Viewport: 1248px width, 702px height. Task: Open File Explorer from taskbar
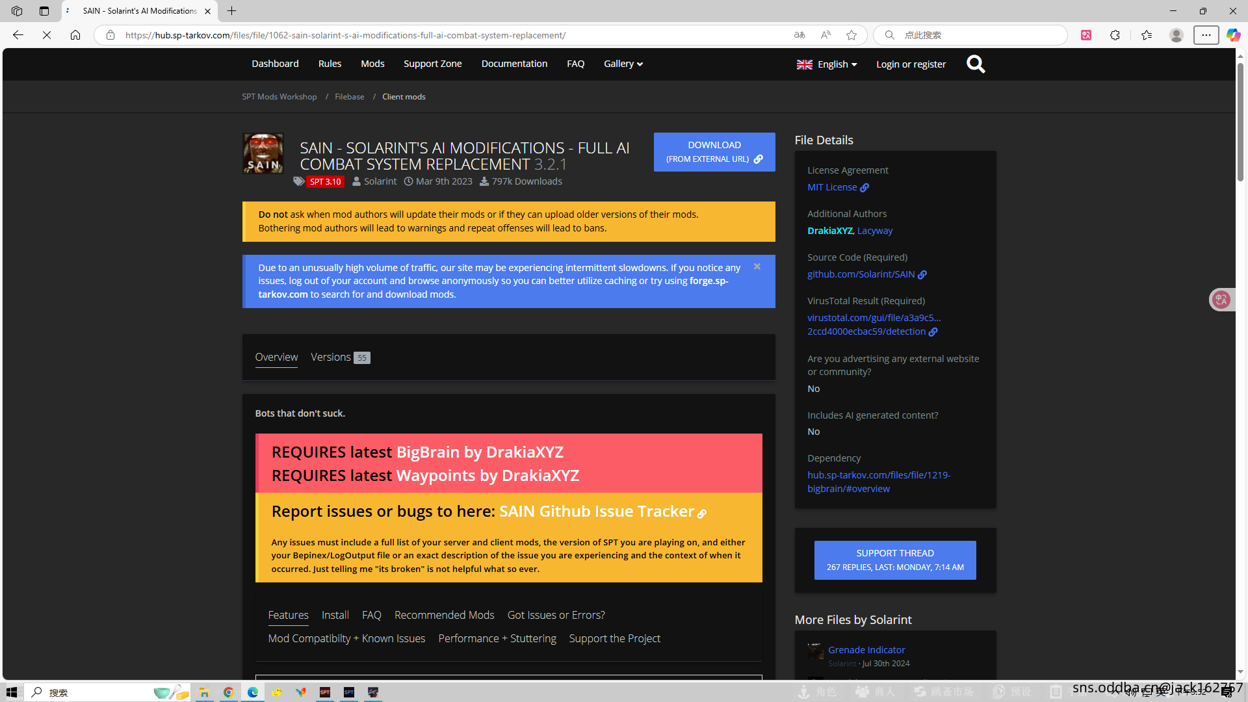[x=204, y=692]
